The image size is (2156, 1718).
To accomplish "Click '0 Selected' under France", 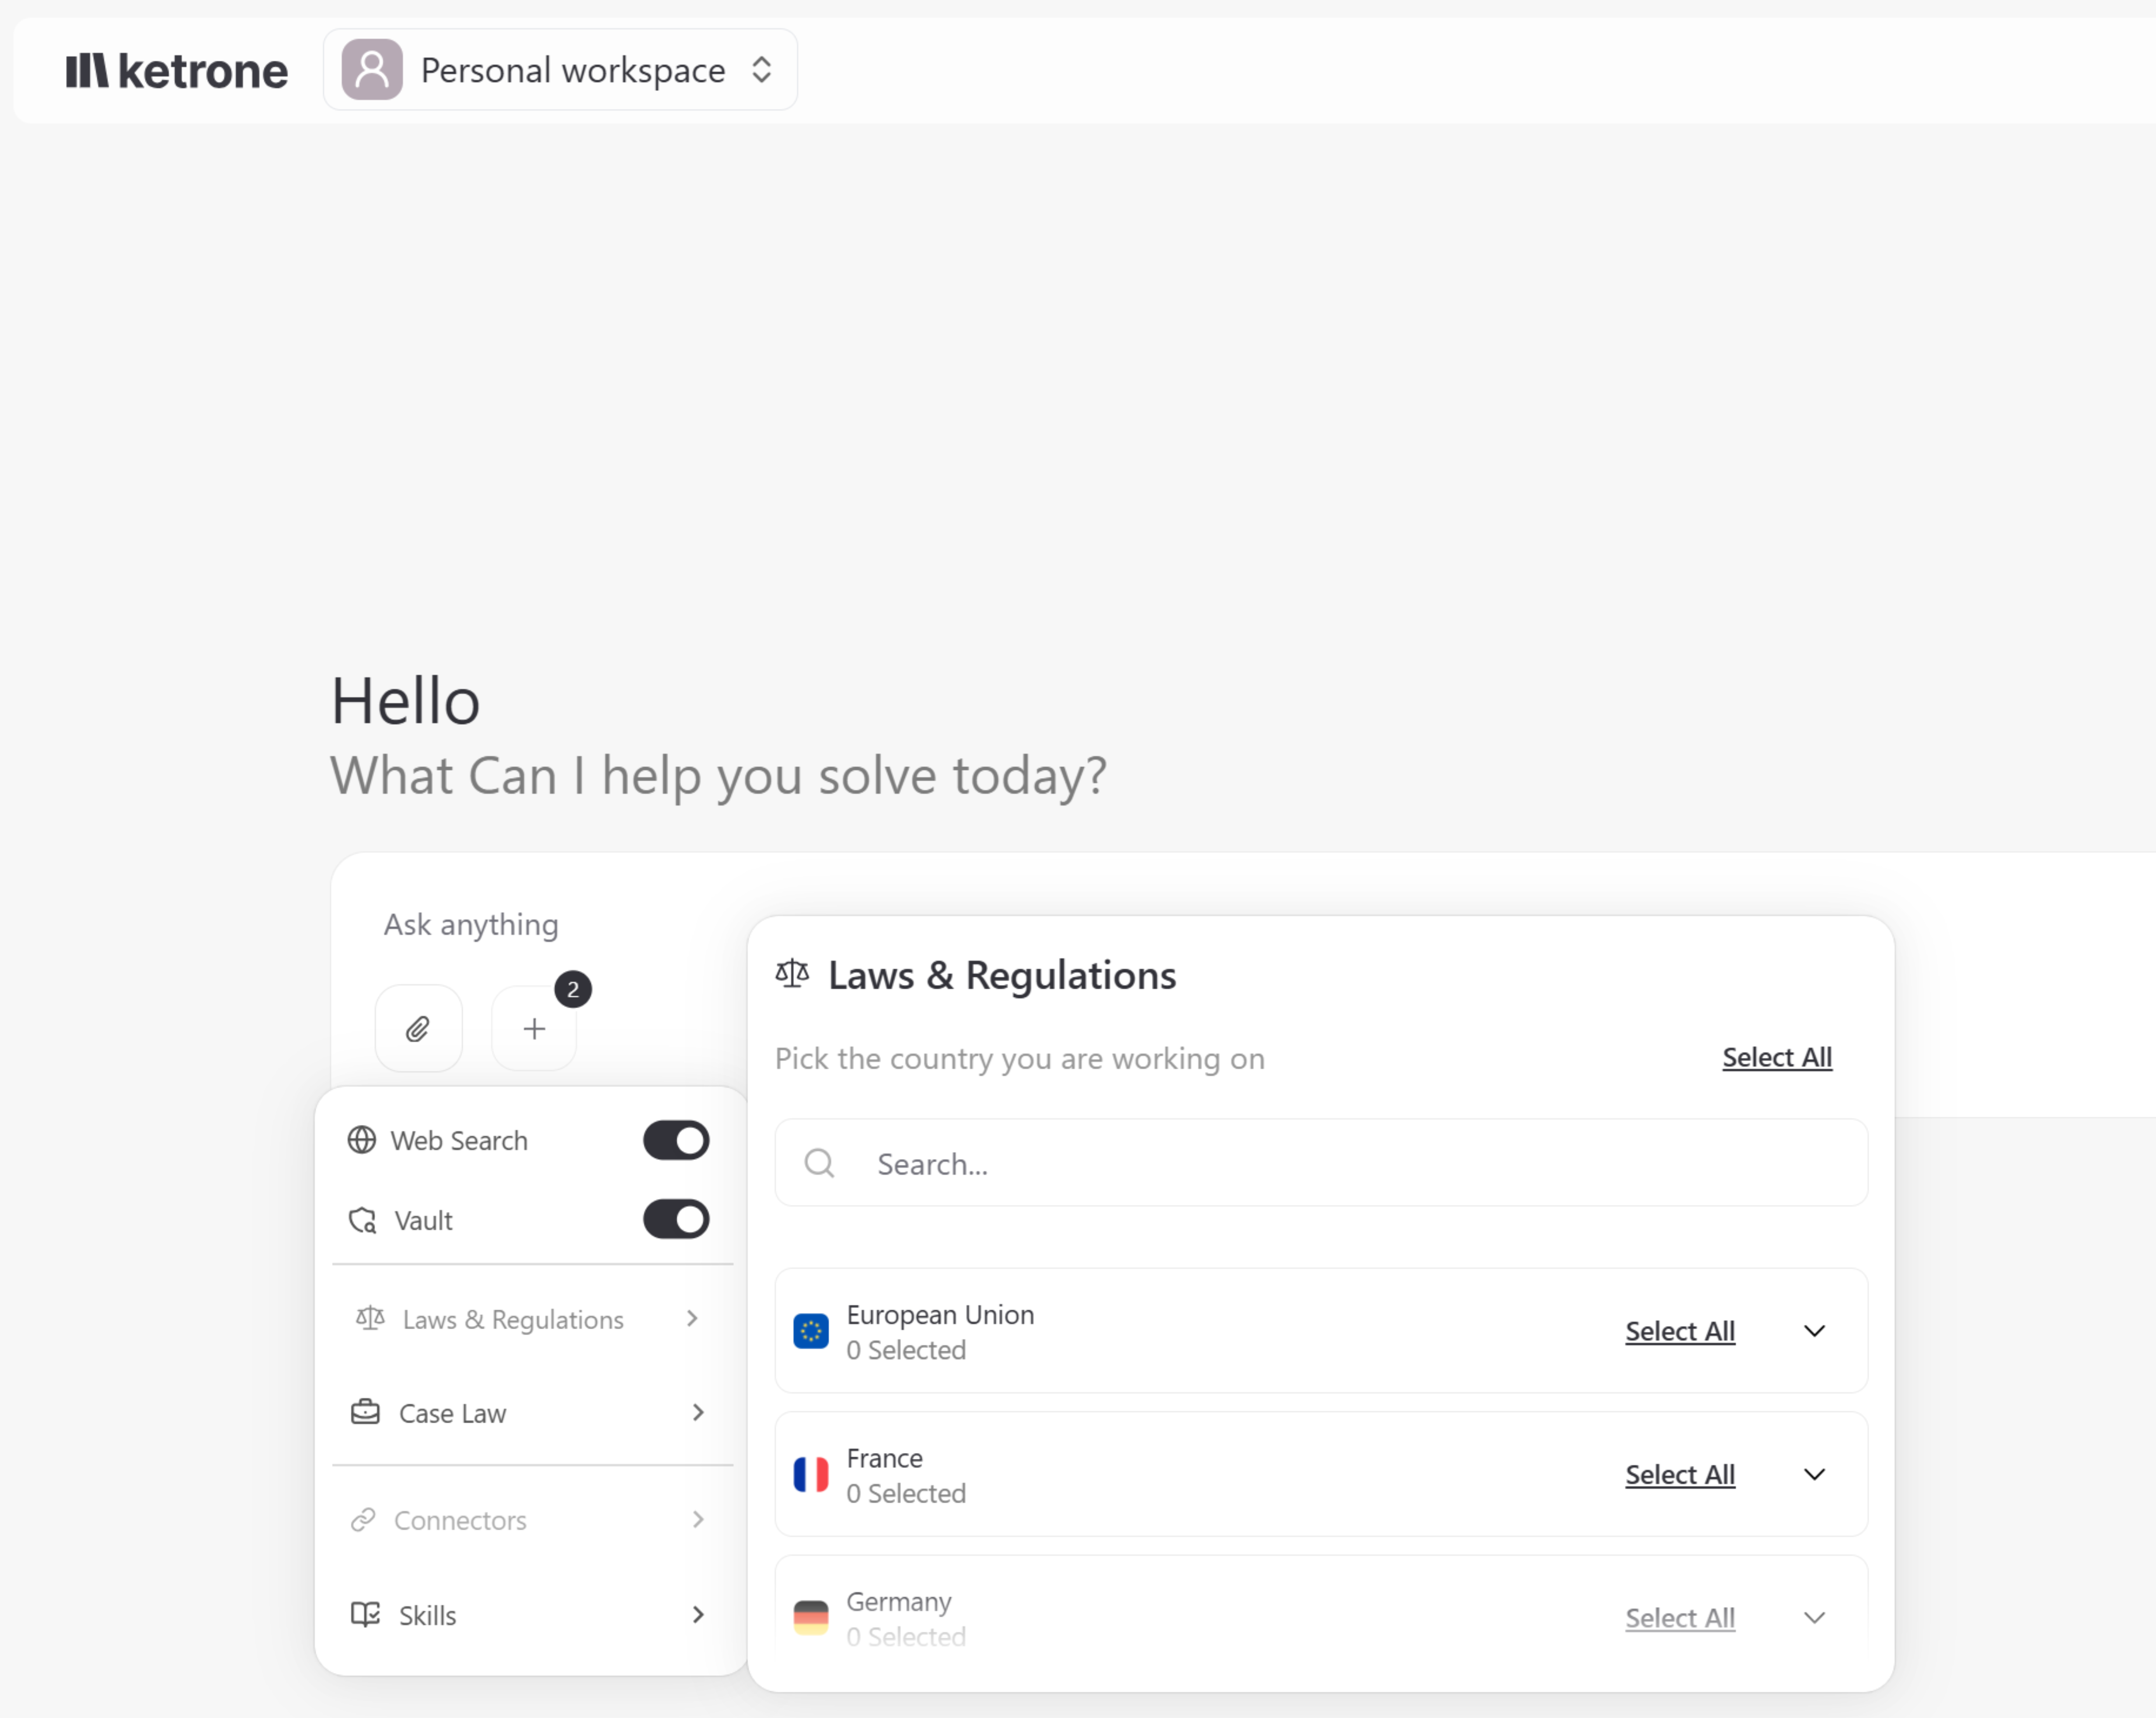I will (906, 1493).
